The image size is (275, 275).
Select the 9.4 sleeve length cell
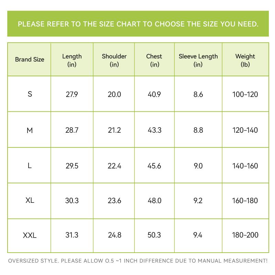[x=198, y=235]
